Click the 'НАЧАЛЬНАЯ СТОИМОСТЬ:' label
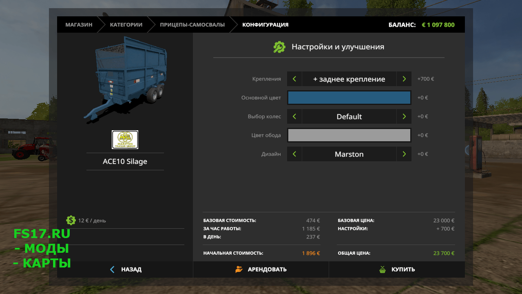Image resolution: width=522 pixels, height=294 pixels. coord(233,253)
